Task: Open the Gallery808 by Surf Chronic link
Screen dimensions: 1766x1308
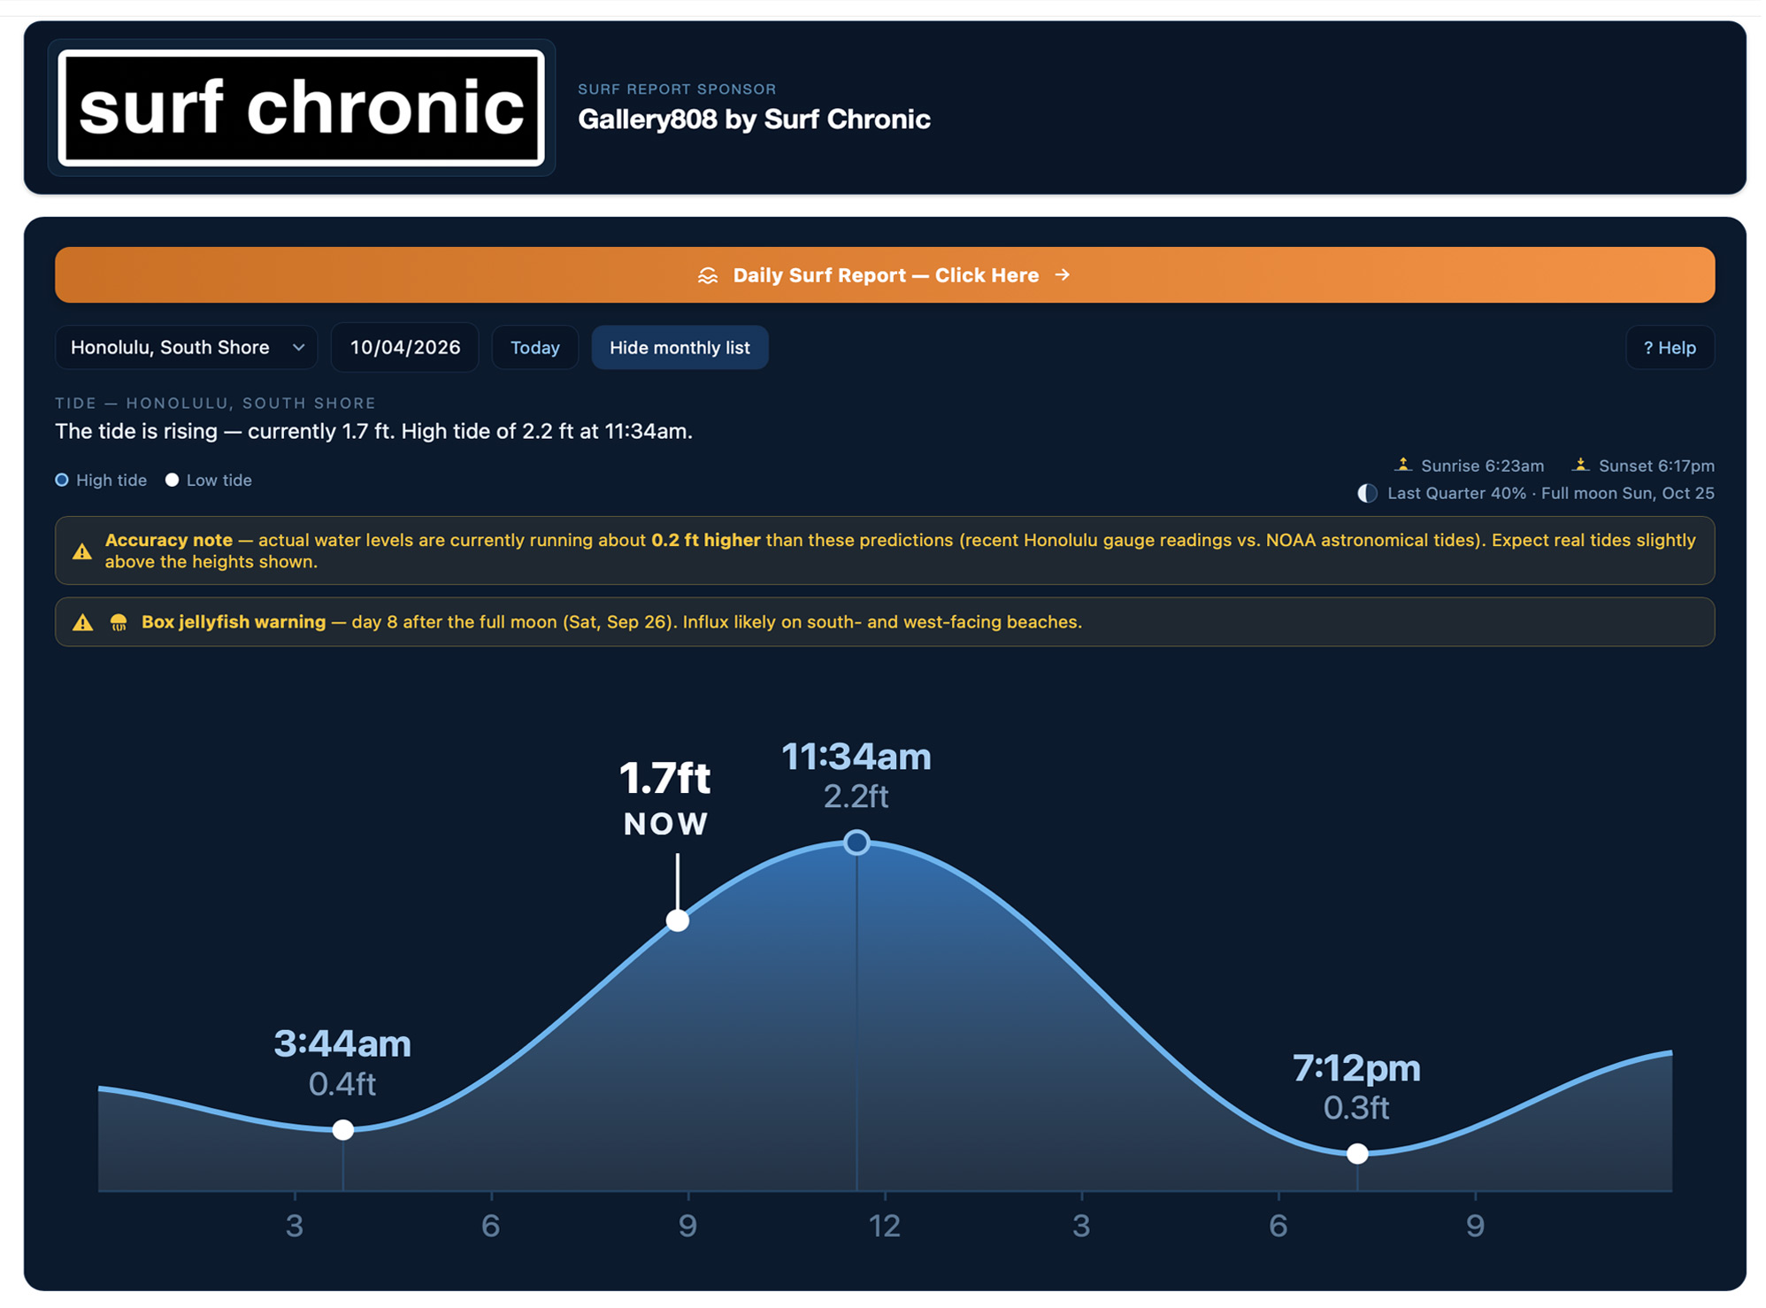Action: 754,119
